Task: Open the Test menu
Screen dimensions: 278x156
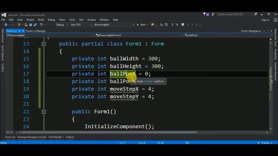Action: point(81,20)
